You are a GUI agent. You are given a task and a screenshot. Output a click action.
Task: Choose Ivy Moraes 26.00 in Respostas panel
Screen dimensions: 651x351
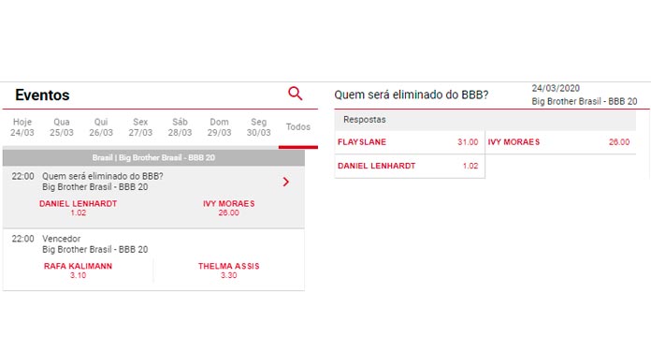560,142
